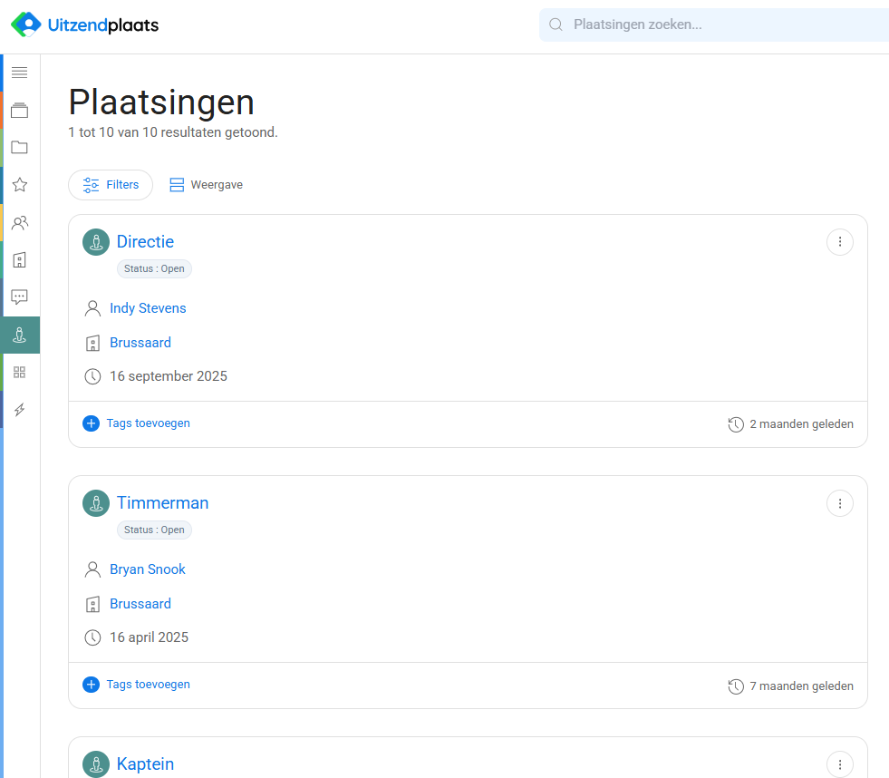Viewport: 889px width, 778px height.
Task: Click the stacked cards sidebar icon
Action: [x=20, y=111]
